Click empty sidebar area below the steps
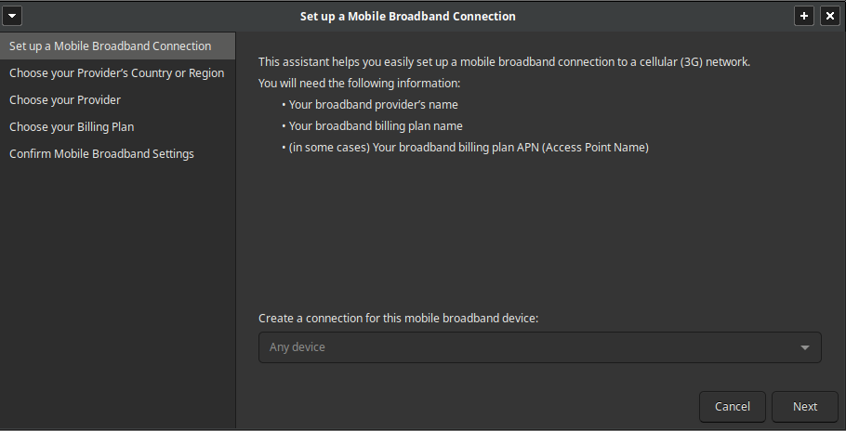The height and width of the screenshot is (431, 846). coord(118,296)
